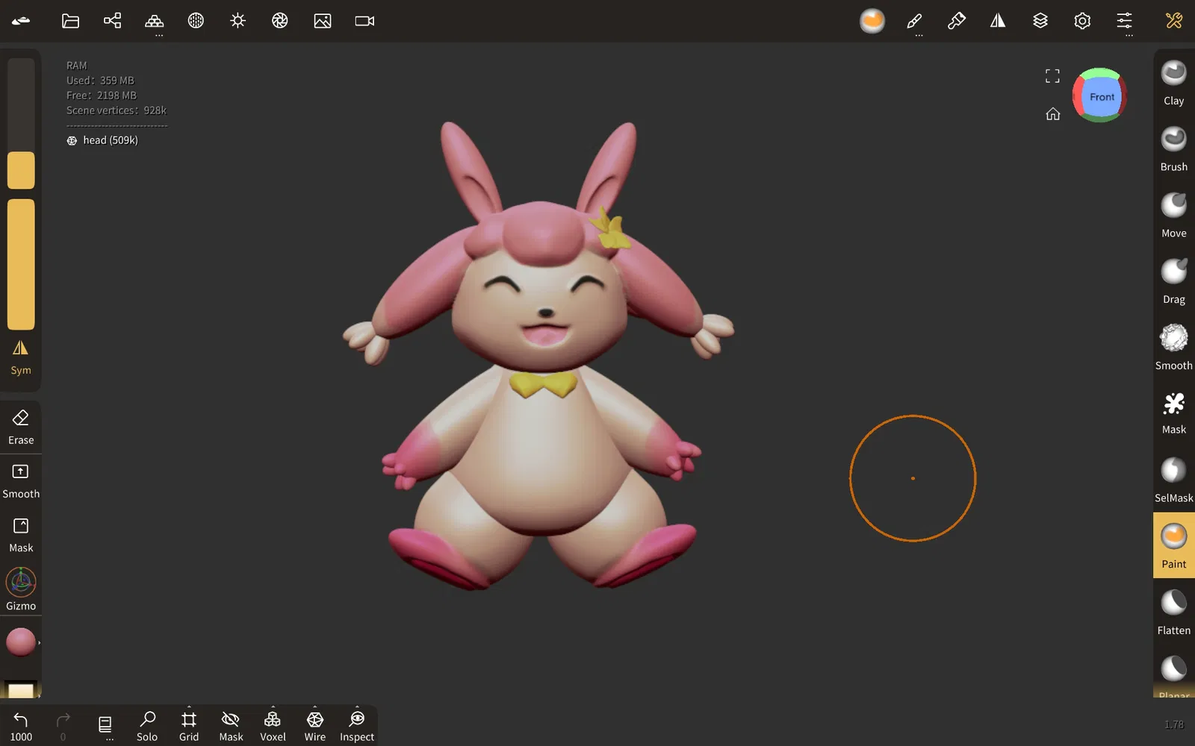Toggle Solo view mode
This screenshot has width=1195, height=746.
pyautogui.click(x=147, y=726)
